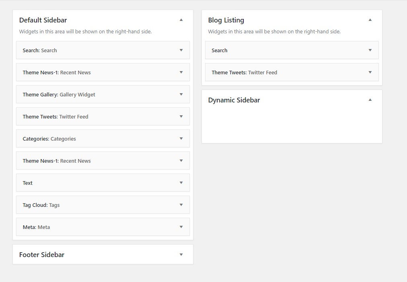Click the Tag Cloud widget's arrow icon
Screen dimensions: 407x282
[x=181, y=205]
